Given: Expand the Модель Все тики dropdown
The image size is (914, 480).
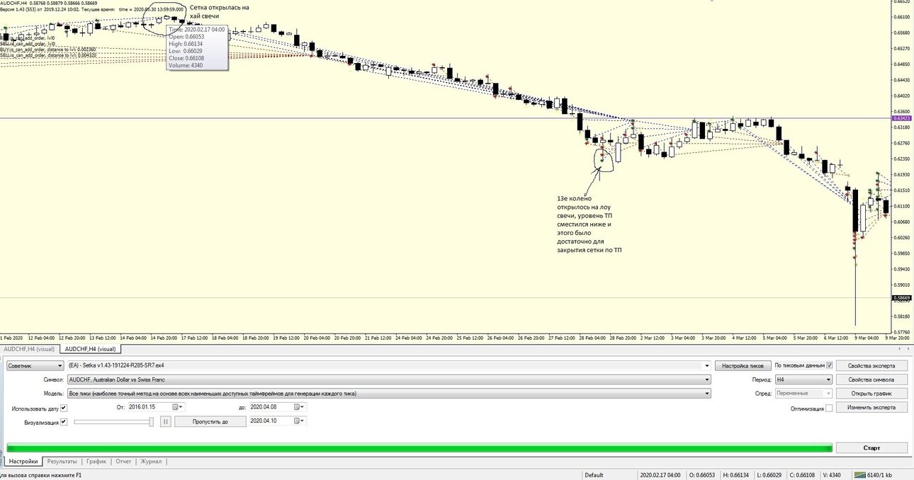Looking at the screenshot, I should [388, 393].
